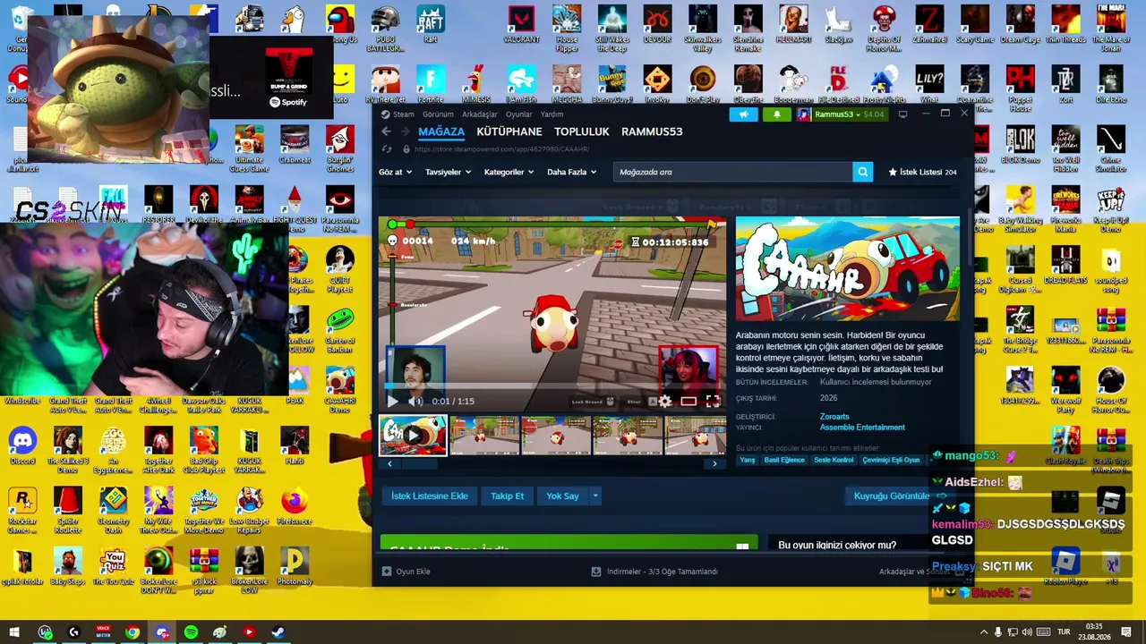The image size is (1146, 644).
Task: Click the Yarış tag
Action: (747, 460)
